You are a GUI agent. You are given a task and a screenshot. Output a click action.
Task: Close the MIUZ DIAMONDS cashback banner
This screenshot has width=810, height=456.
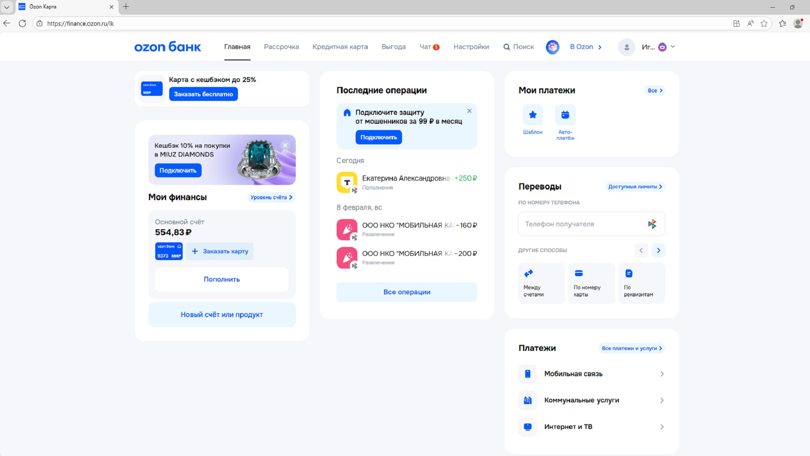pos(285,145)
